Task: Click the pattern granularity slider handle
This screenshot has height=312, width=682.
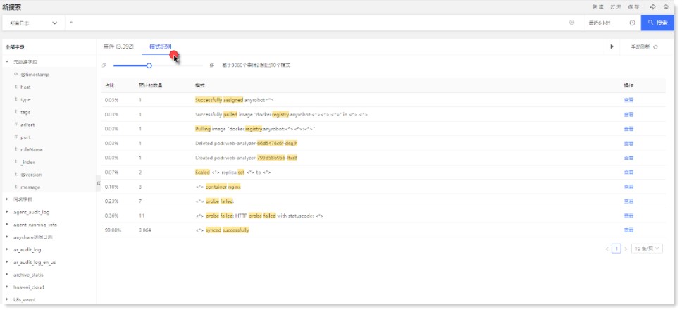Action: coord(149,65)
